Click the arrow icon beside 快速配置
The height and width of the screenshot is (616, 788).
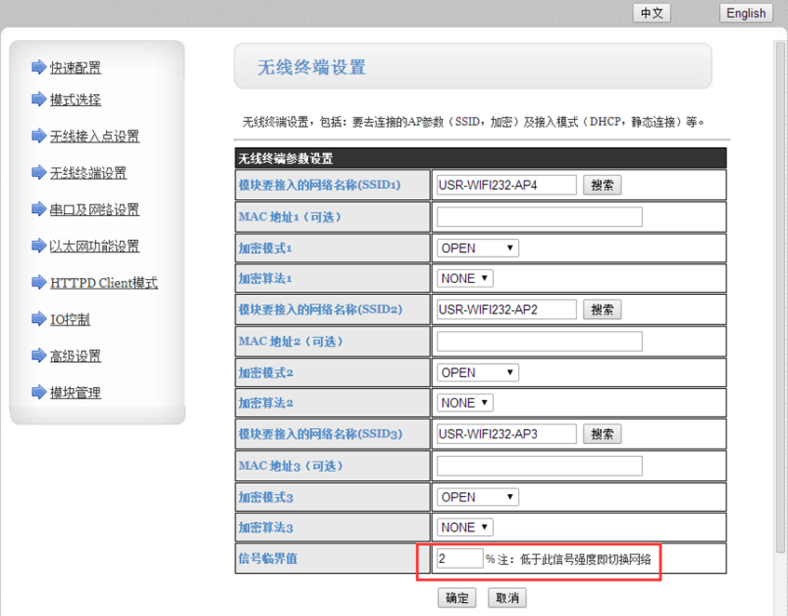point(38,67)
